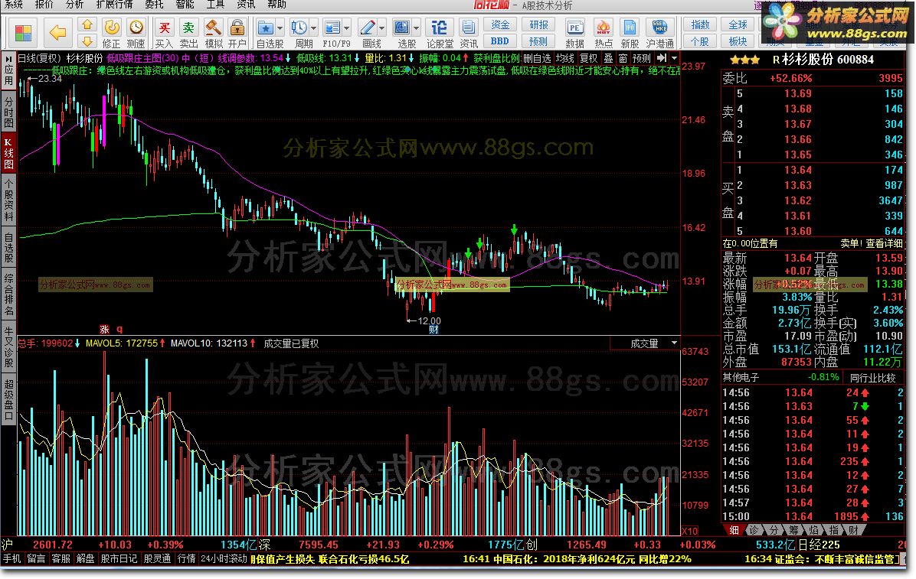Click the 资讯 news document icon
The width and height of the screenshot is (916, 579).
pos(468,28)
